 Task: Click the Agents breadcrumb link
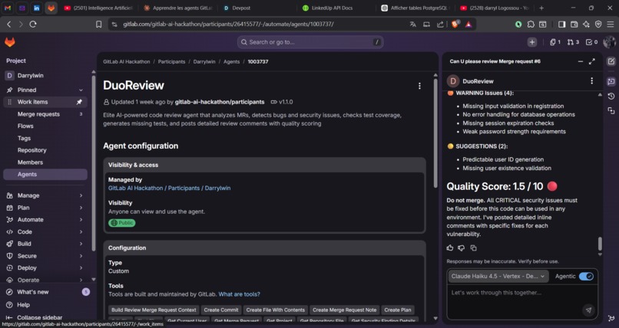point(231,62)
